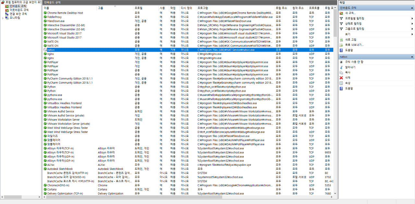
Task: Click the 아웃바운드 규칙 tree icon
Action: point(7,10)
